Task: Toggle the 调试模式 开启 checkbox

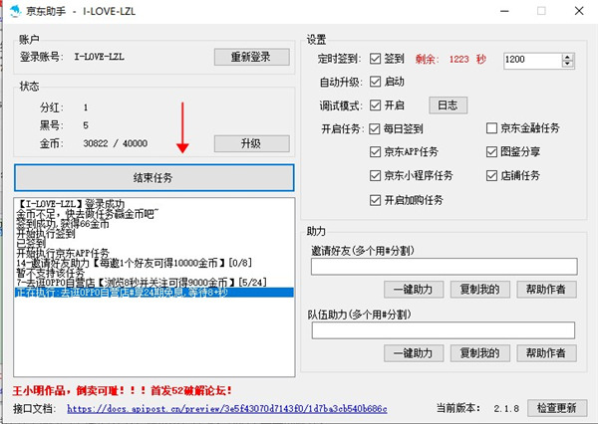Action: pos(376,106)
